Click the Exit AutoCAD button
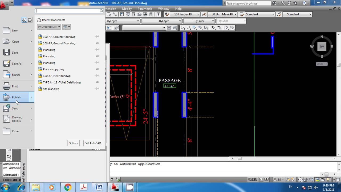Viewport: 341px width, 192px height. (x=93, y=143)
